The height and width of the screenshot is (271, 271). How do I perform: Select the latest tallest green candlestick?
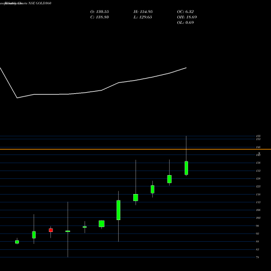pyautogui.click(x=186, y=168)
